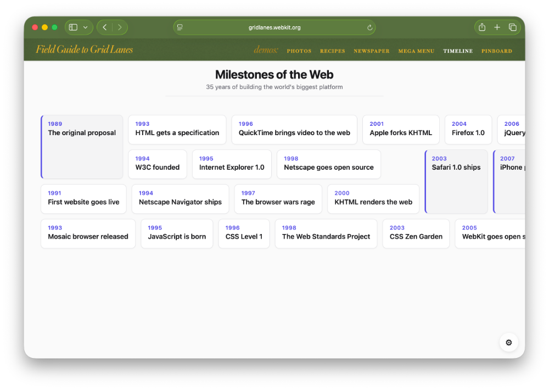
Task: Click the CSS Level 1 card
Action: (x=244, y=233)
